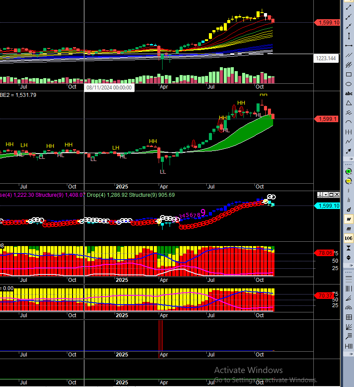Viewport: 354px width, 387px height.
Task: Click the '08/11/2024 00:00:00' date label
Action: click(x=109, y=88)
